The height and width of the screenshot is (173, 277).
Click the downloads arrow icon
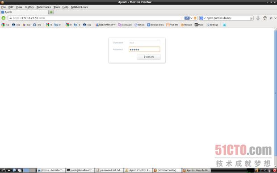[x=258, y=18]
